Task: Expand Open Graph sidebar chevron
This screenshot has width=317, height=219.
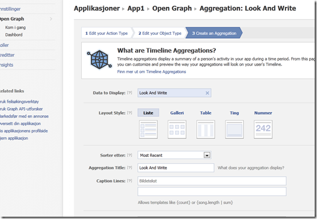Action: 51,19
